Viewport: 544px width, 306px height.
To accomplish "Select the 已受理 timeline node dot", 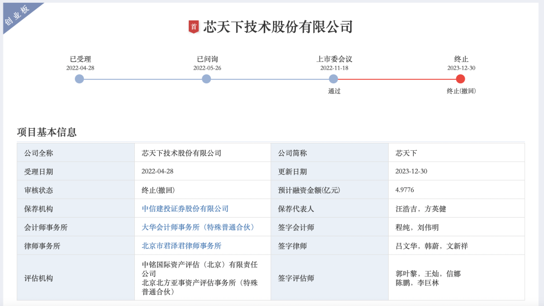I will click(79, 79).
